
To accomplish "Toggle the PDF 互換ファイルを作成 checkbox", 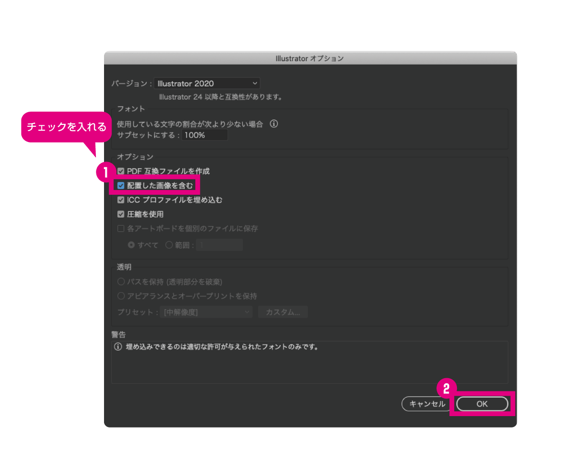I will [x=121, y=171].
